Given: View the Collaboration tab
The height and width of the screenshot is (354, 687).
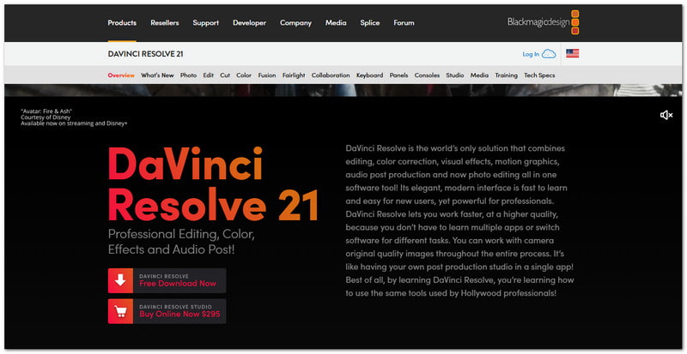Looking at the screenshot, I should 331,75.
